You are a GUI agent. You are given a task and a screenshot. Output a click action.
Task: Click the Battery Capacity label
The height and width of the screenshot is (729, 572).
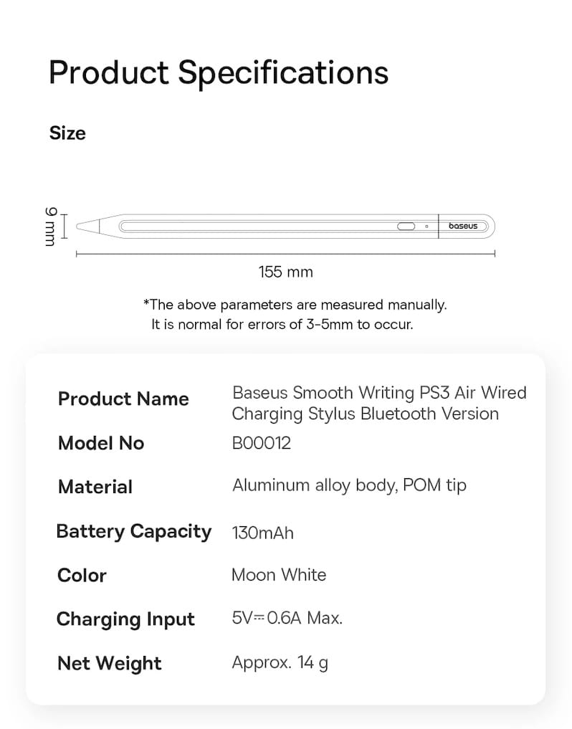(134, 532)
